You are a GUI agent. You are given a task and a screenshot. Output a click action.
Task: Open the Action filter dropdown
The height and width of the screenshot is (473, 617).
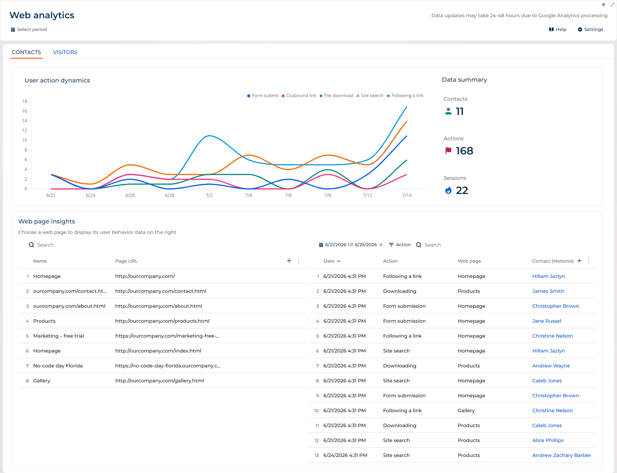pyautogui.click(x=400, y=245)
